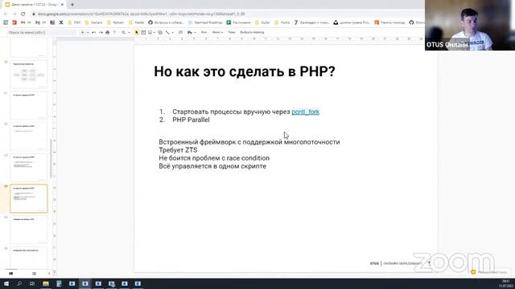Undo the last action

click(x=94, y=32)
